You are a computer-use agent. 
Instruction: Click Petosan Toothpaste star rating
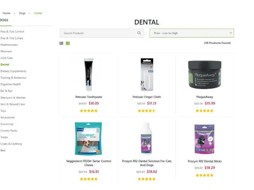point(89,111)
